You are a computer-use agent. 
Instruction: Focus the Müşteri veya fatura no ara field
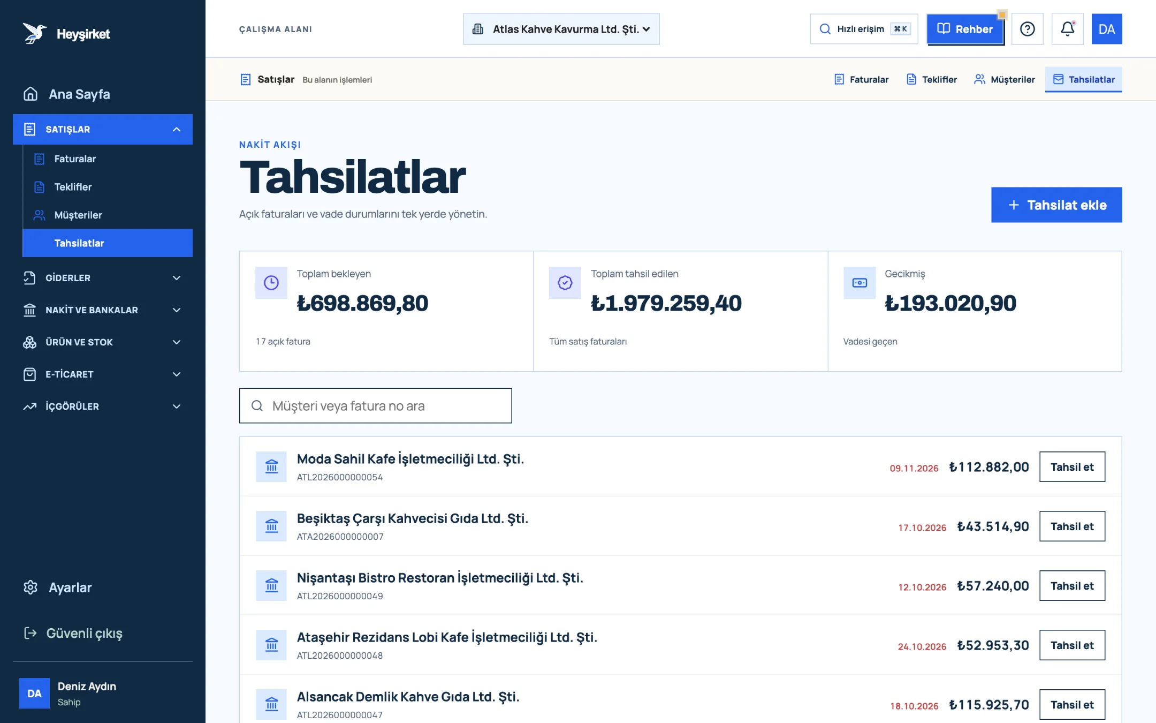pyautogui.click(x=375, y=406)
